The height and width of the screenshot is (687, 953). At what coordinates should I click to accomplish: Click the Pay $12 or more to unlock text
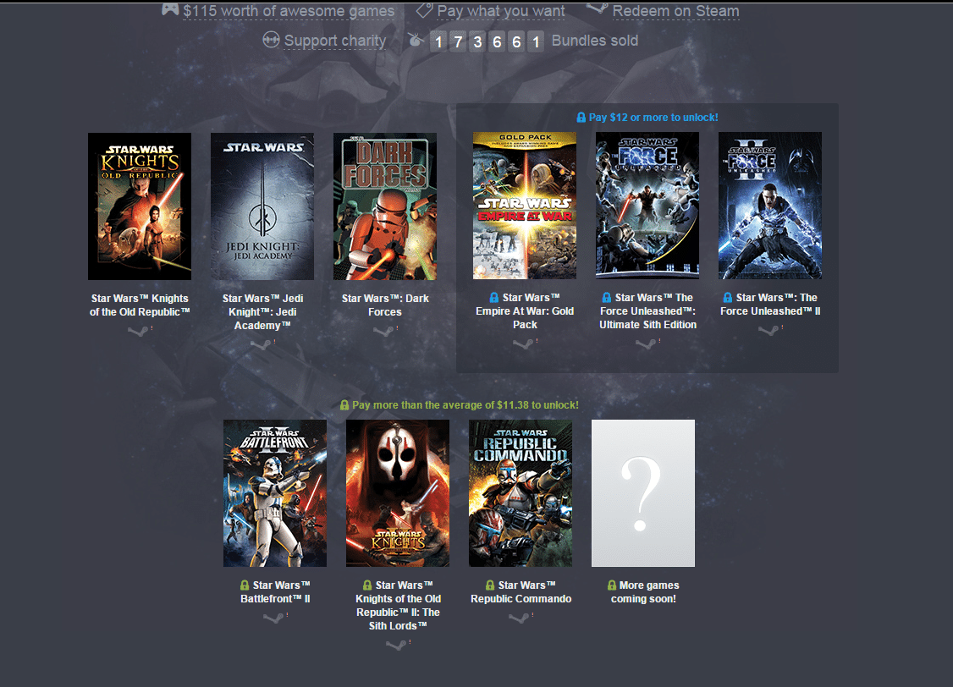(653, 118)
